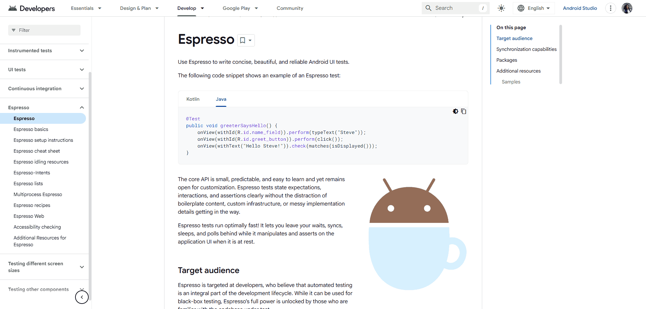Switch to the Kotlin tab
646x309 pixels.
(x=193, y=99)
